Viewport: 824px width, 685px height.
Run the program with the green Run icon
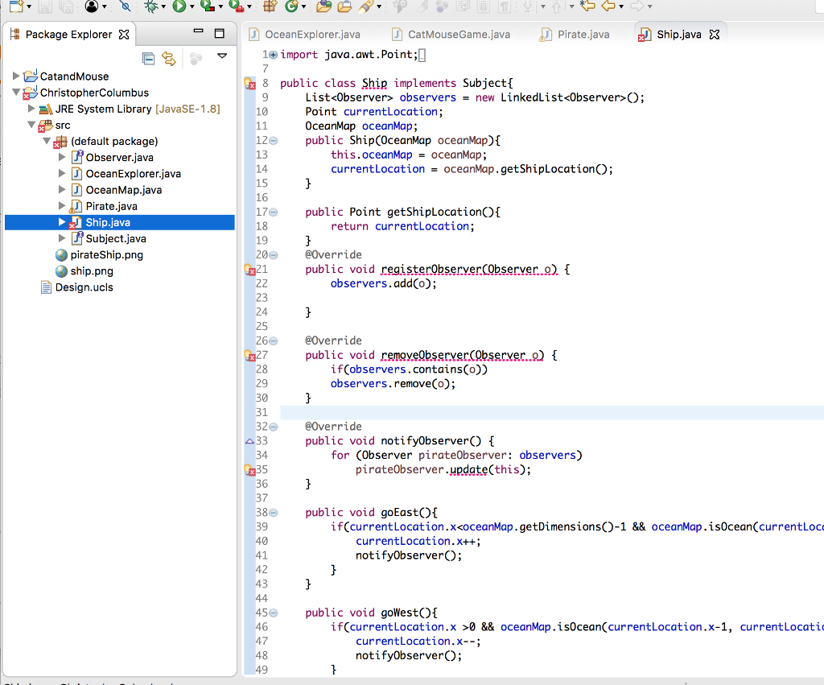pos(179,6)
